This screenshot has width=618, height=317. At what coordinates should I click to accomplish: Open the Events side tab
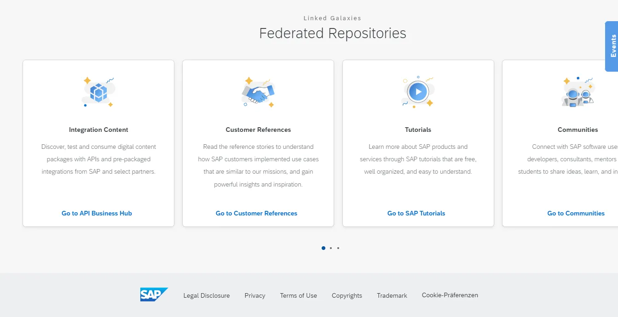pos(612,46)
